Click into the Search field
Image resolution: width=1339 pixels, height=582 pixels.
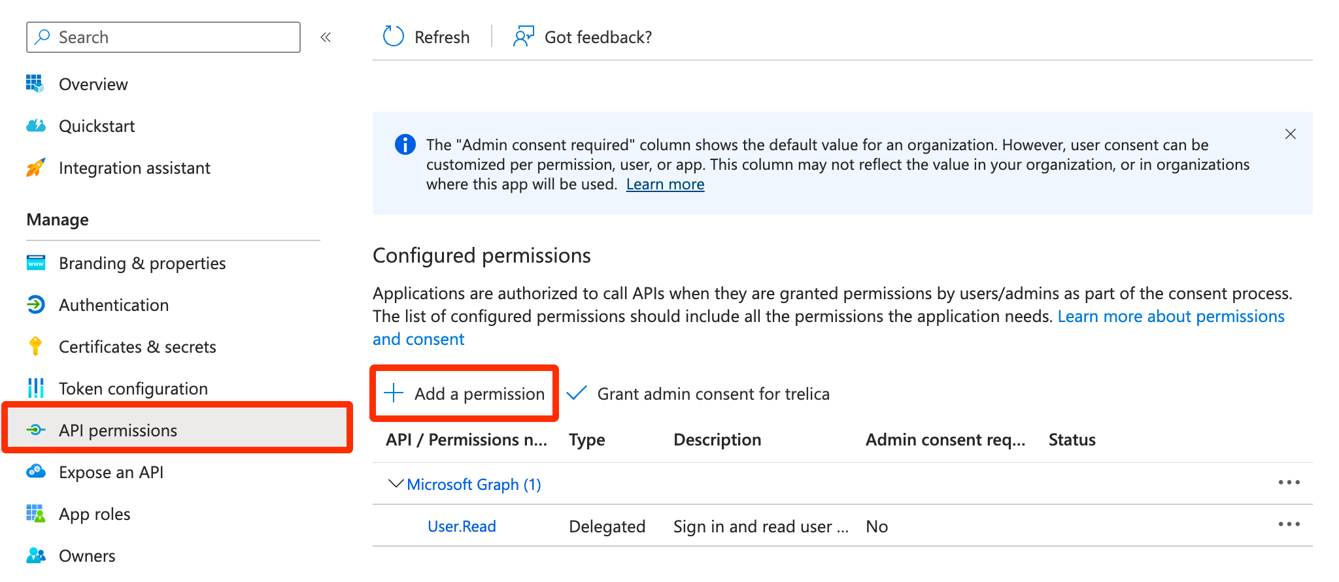163,37
